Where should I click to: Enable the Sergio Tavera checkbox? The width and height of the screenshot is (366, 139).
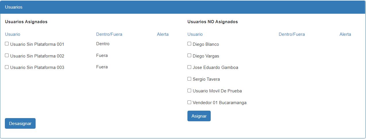[189, 79]
